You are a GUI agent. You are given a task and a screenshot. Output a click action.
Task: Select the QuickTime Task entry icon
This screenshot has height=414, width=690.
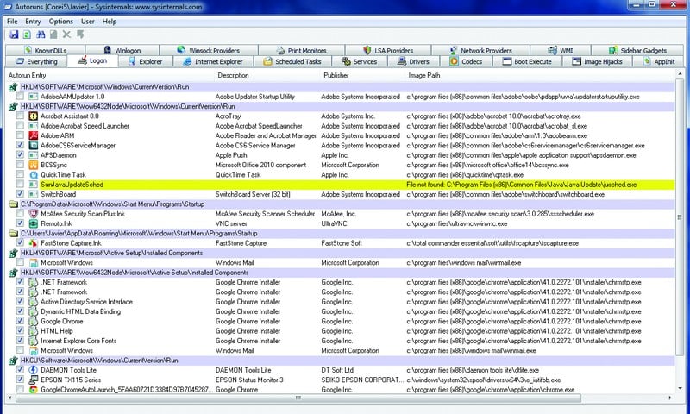pos(33,175)
